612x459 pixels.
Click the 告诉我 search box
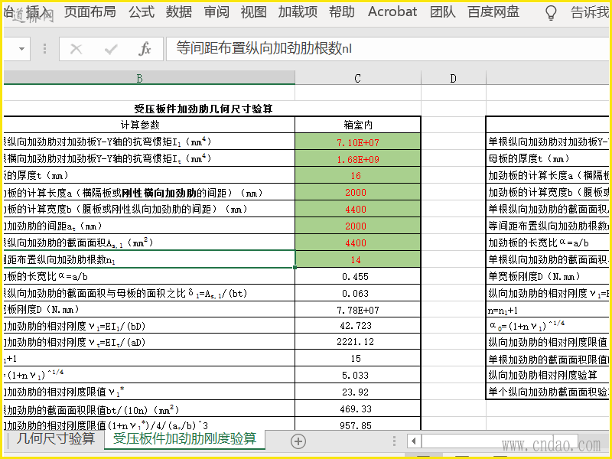click(589, 12)
